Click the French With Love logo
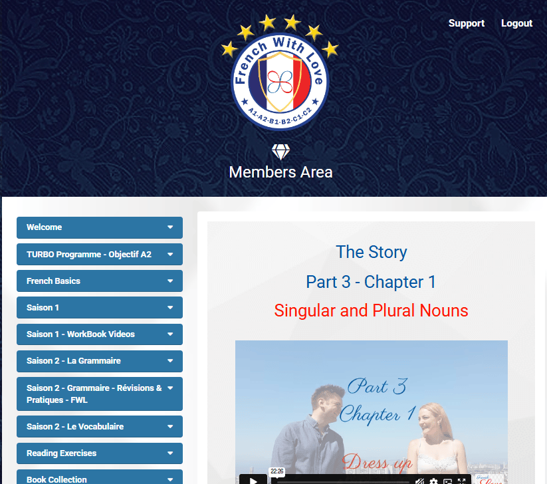The height and width of the screenshot is (484, 547). pos(280,73)
